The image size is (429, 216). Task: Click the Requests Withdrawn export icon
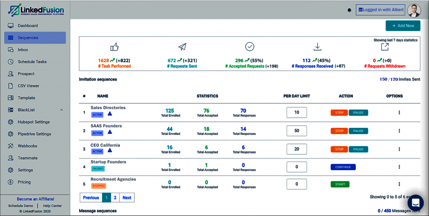point(385,47)
